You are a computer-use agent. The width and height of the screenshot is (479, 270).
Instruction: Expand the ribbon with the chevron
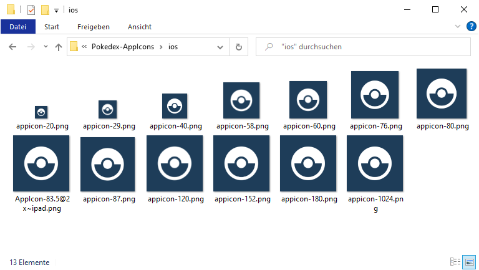pos(458,26)
